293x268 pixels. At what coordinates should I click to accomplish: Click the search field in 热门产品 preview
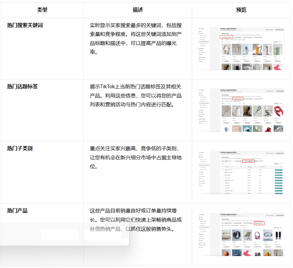coord(257,216)
